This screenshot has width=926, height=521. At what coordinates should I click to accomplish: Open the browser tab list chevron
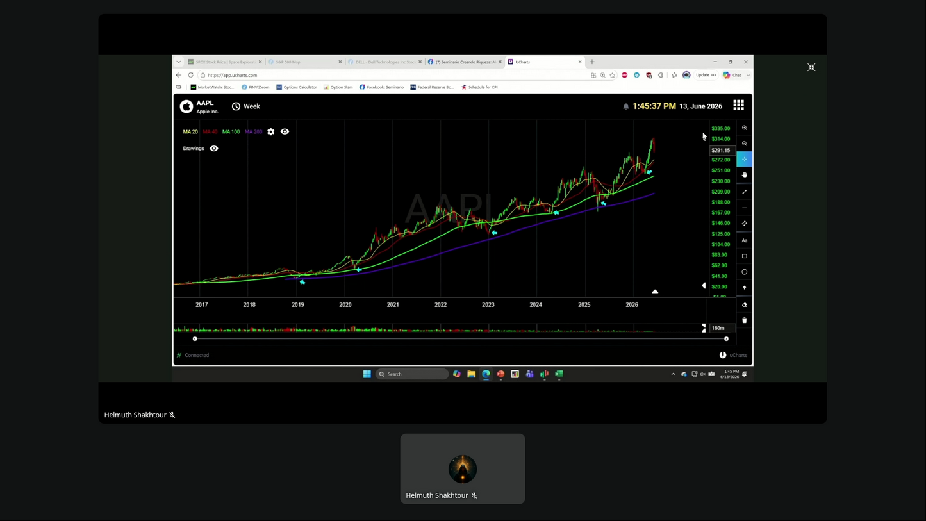click(179, 62)
